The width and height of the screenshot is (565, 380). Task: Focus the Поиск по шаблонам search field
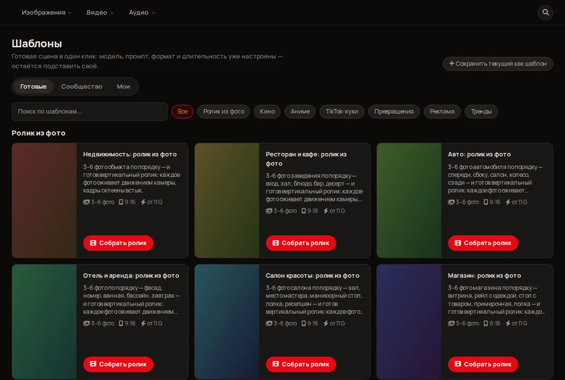[x=89, y=111]
